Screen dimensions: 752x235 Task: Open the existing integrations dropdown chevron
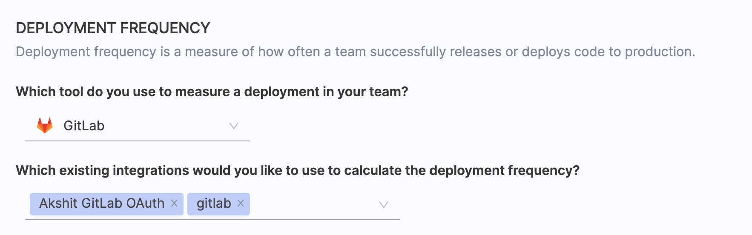pyautogui.click(x=384, y=205)
